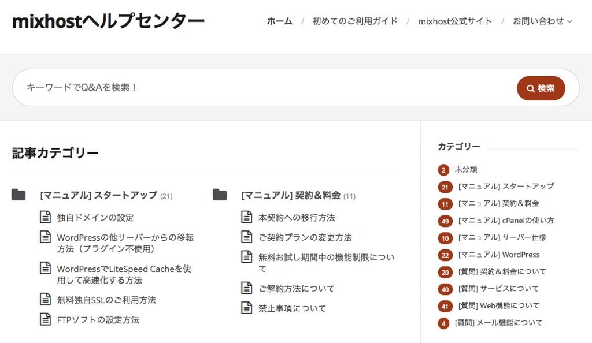592x343 pixels.
Task: Click the count badge 41 beside Web機能について
Action: click(445, 307)
